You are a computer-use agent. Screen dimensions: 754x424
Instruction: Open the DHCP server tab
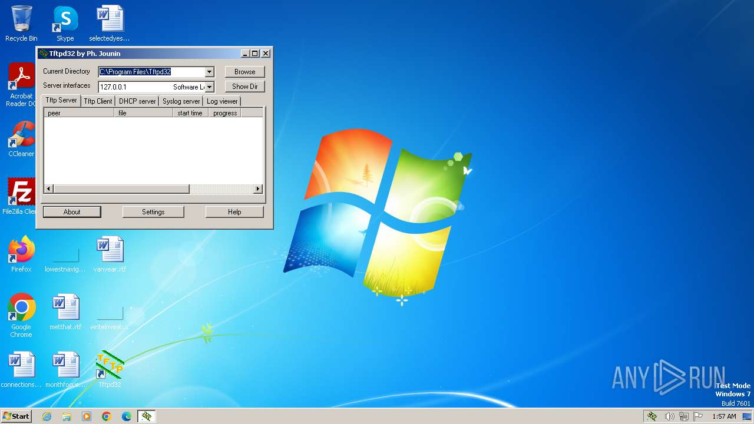pos(137,101)
